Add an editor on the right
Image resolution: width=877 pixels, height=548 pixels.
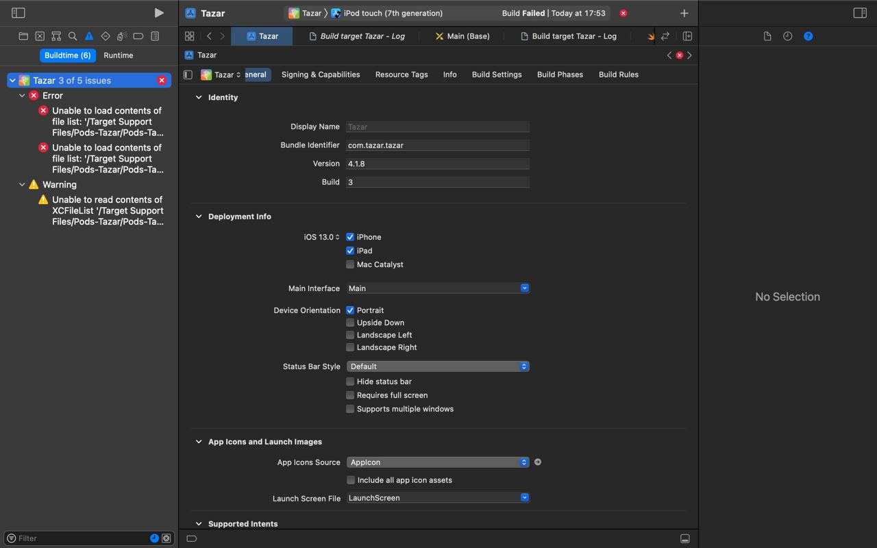click(687, 36)
